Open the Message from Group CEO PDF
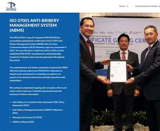Viewport: 160px width, 131px height. [27, 118]
